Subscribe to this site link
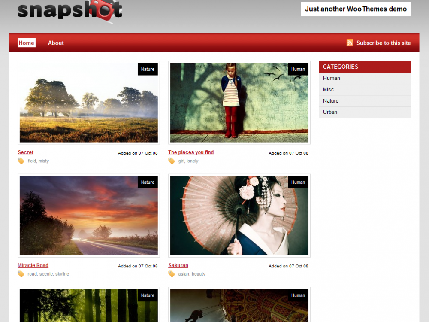Image resolution: width=429 pixels, height=322 pixels. point(384,43)
